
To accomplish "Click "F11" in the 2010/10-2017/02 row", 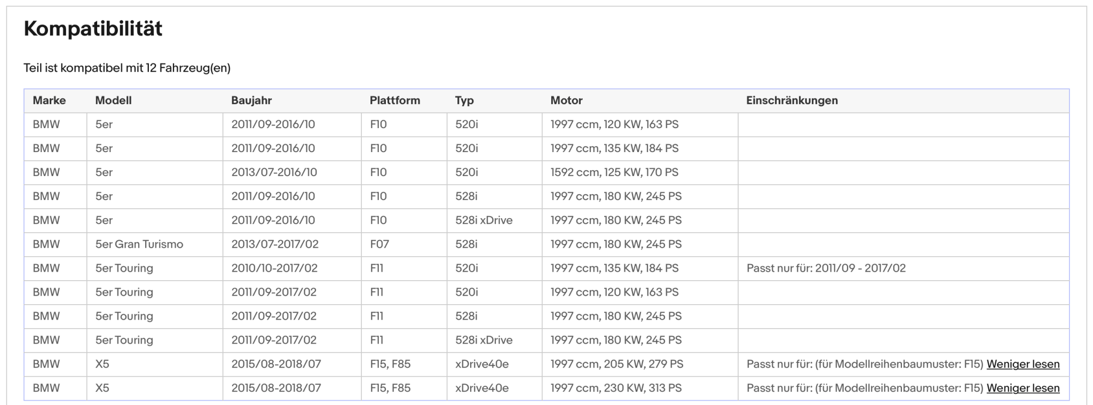I will coord(377,268).
